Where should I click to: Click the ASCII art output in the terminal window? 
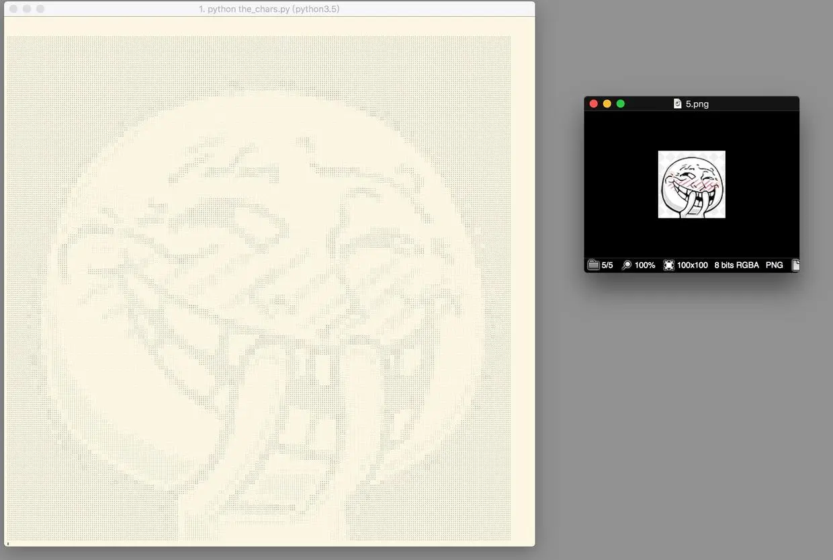coord(259,289)
